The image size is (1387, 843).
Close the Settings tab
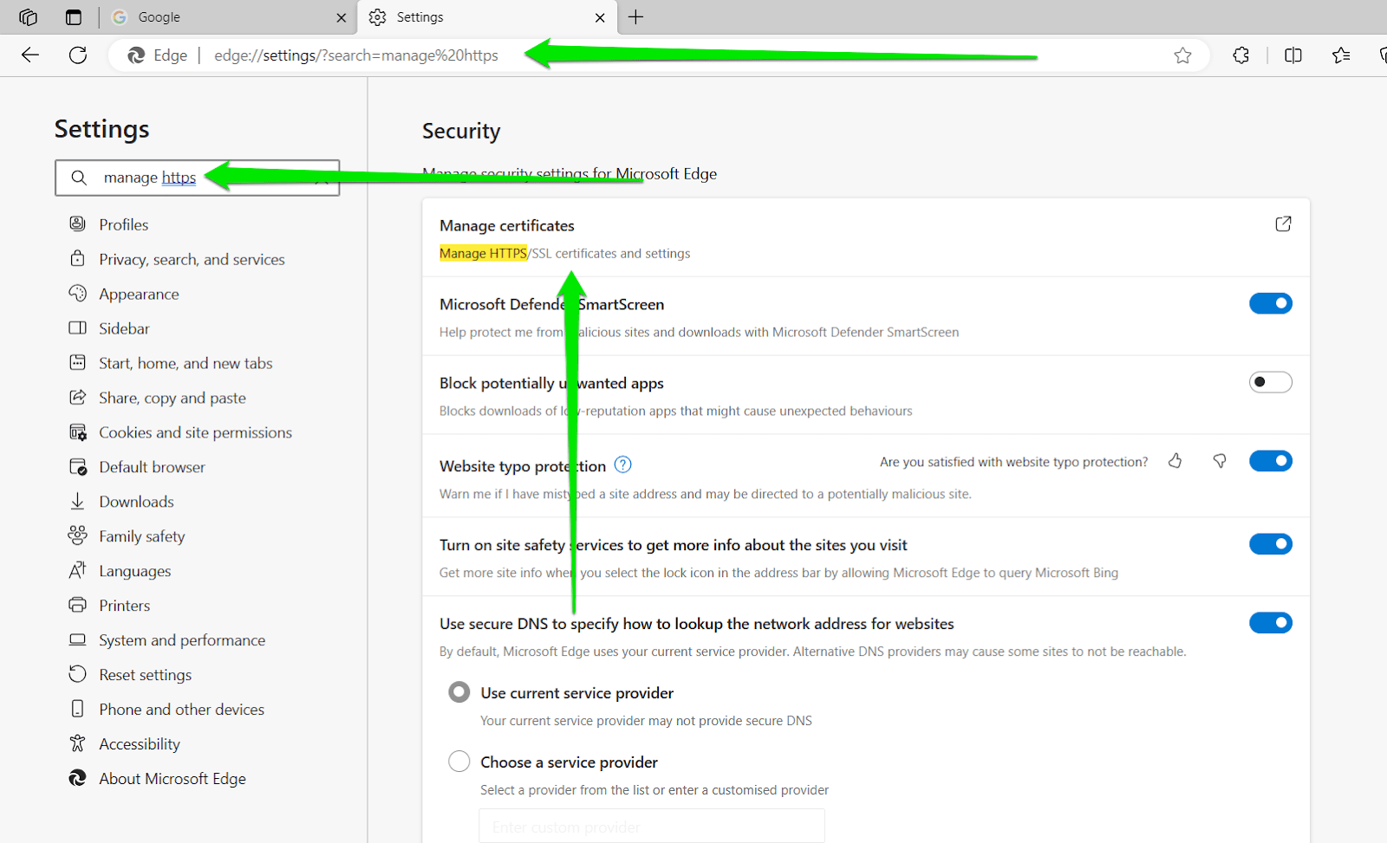point(600,17)
